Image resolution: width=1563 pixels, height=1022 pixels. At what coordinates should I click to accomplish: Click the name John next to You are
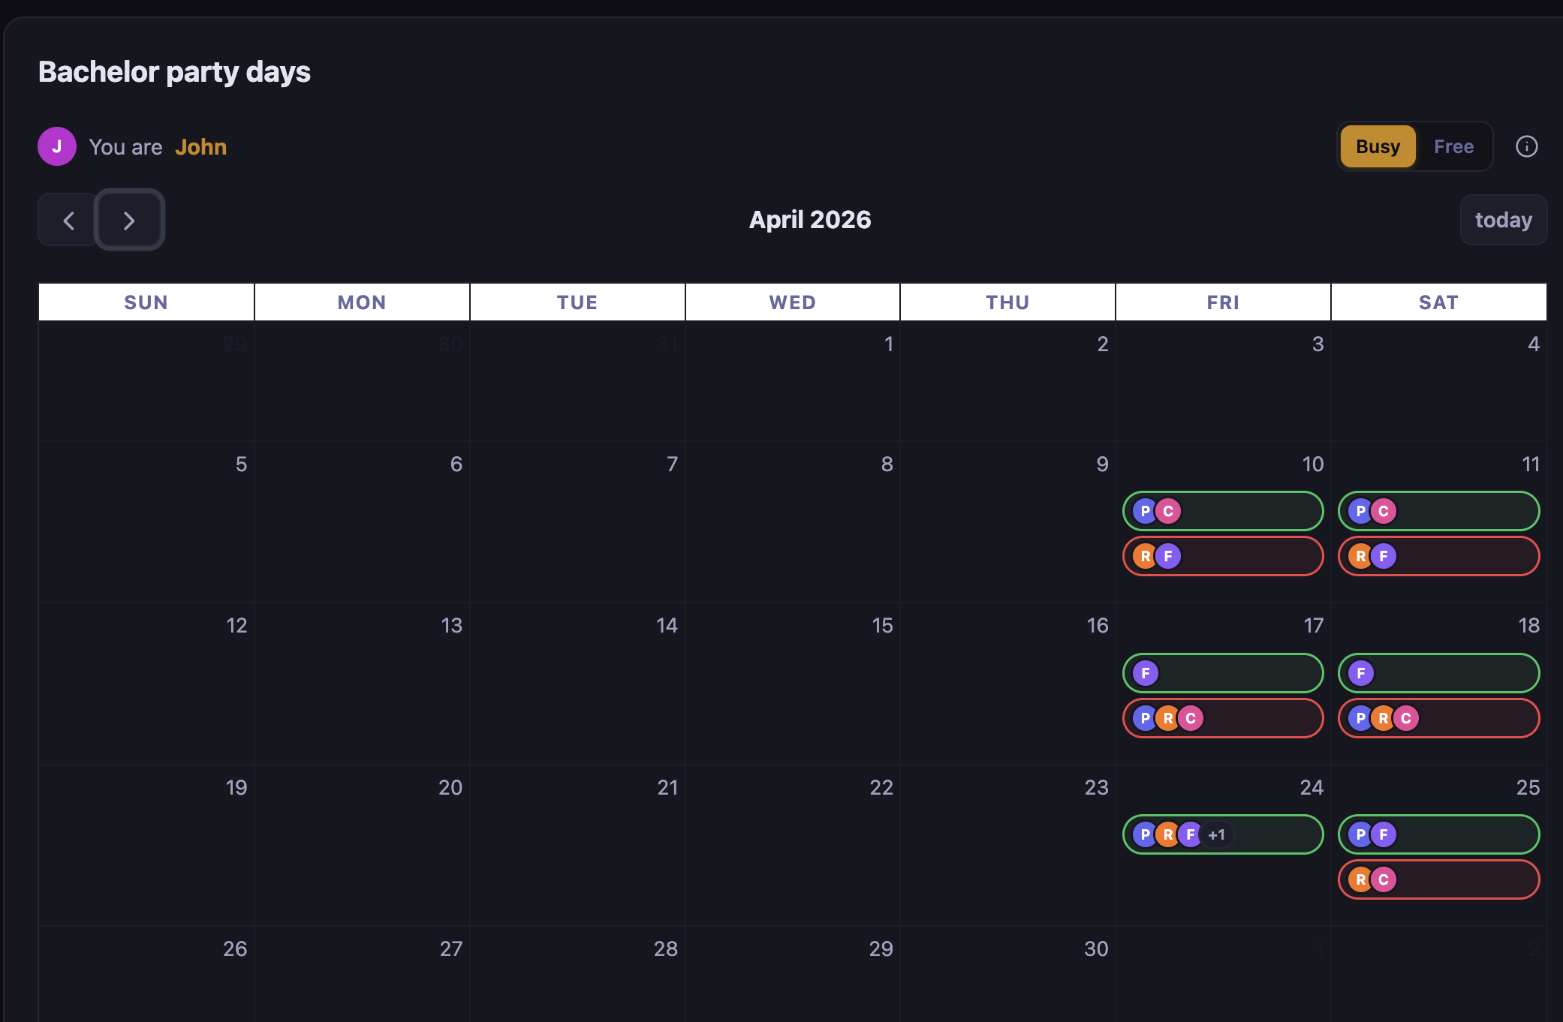[x=200, y=147]
